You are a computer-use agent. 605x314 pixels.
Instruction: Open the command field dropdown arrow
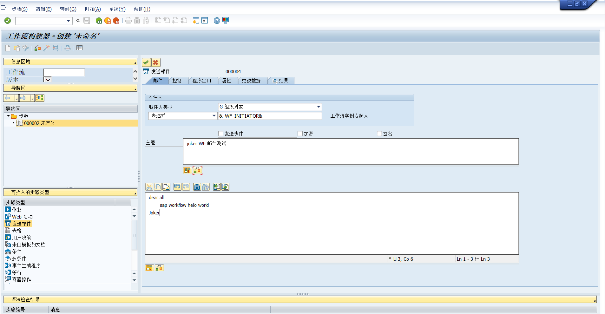point(68,21)
